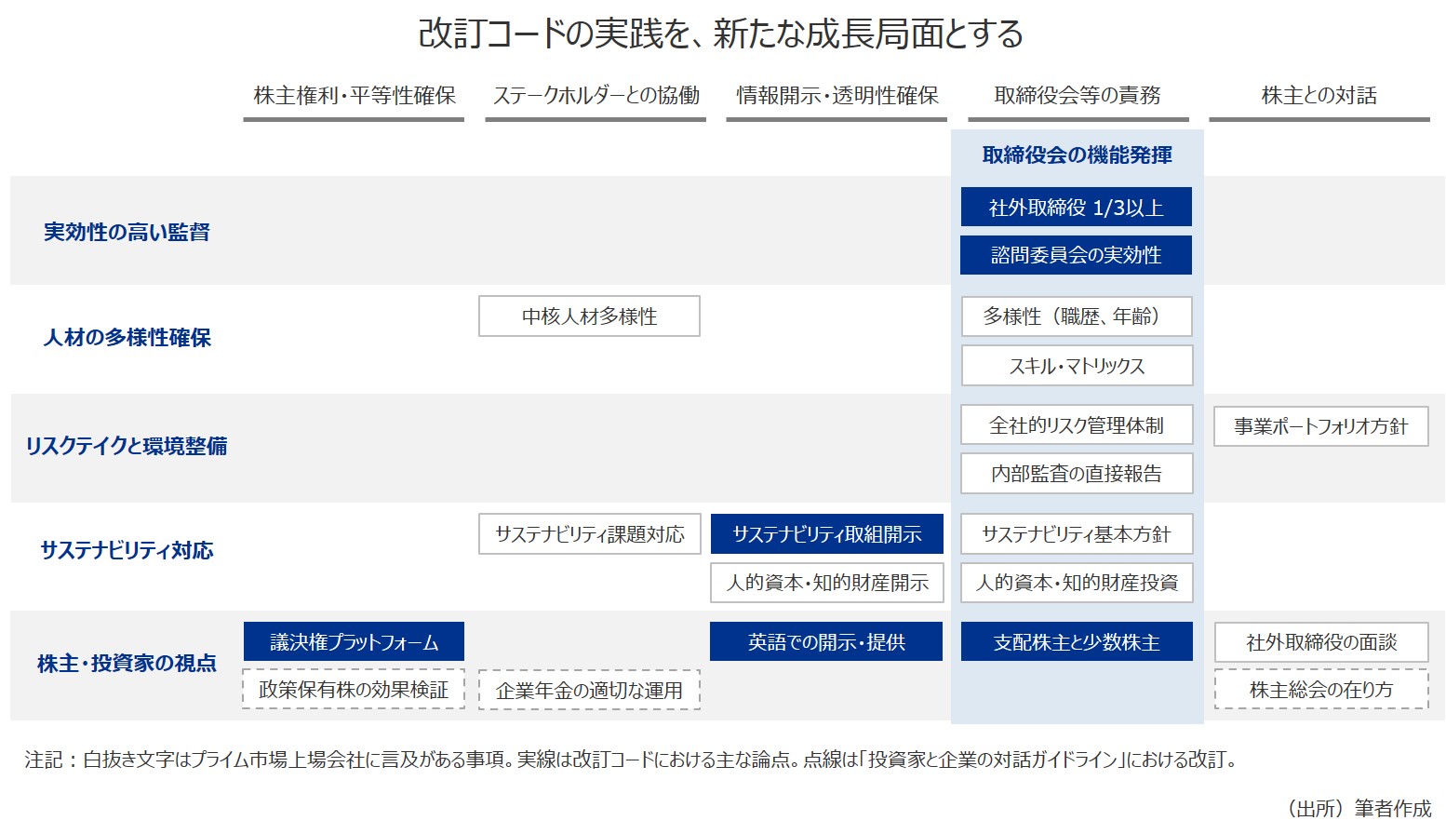Click the footnote starting with 注記

click(633, 760)
